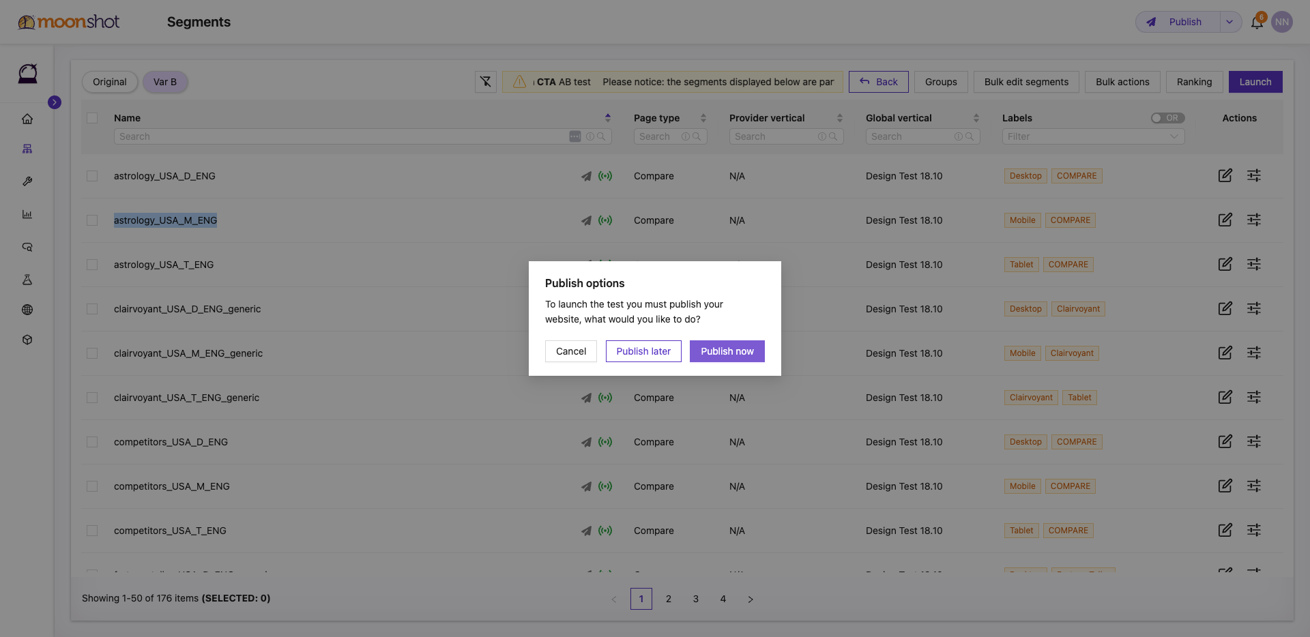Toggle the select-all header checkbox

tap(92, 118)
